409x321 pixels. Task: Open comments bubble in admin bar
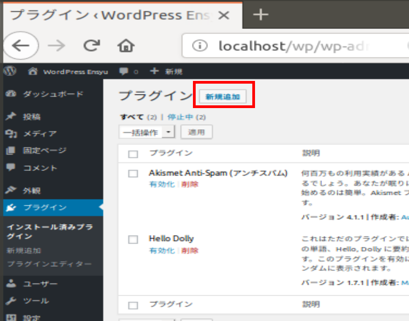tap(128, 71)
